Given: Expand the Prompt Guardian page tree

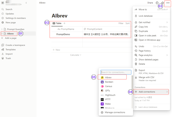Looking at the screenshot, I should tap(2, 29).
